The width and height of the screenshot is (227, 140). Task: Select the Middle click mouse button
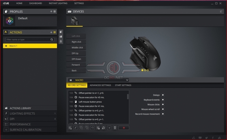point(76,47)
